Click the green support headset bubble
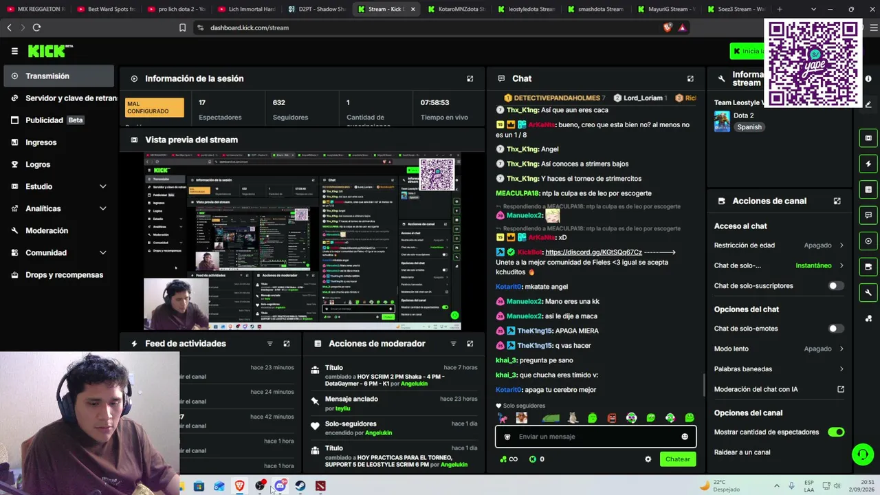Screen dimensions: 880x495 click(x=862, y=454)
